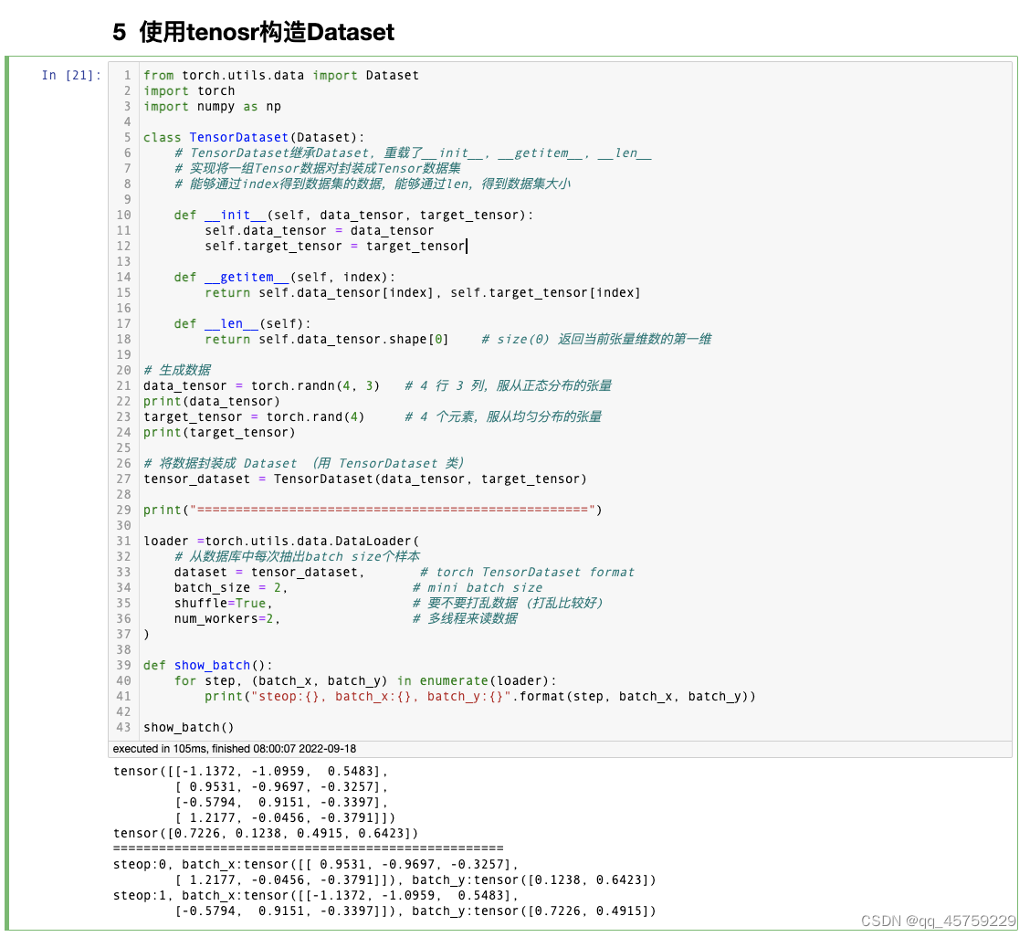
Task: Click 'executed in 105ms' status text
Action: tap(235, 749)
